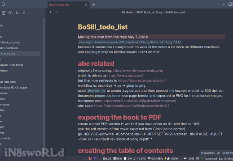The height and width of the screenshot is (161, 233).
Task: Click the Sat 13 May clock
Action: click(226, 159)
